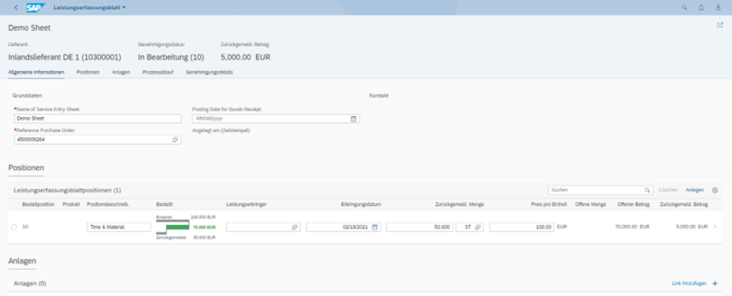Click the magnifier icon in the Suchen field
732x296 pixels.
[647, 190]
